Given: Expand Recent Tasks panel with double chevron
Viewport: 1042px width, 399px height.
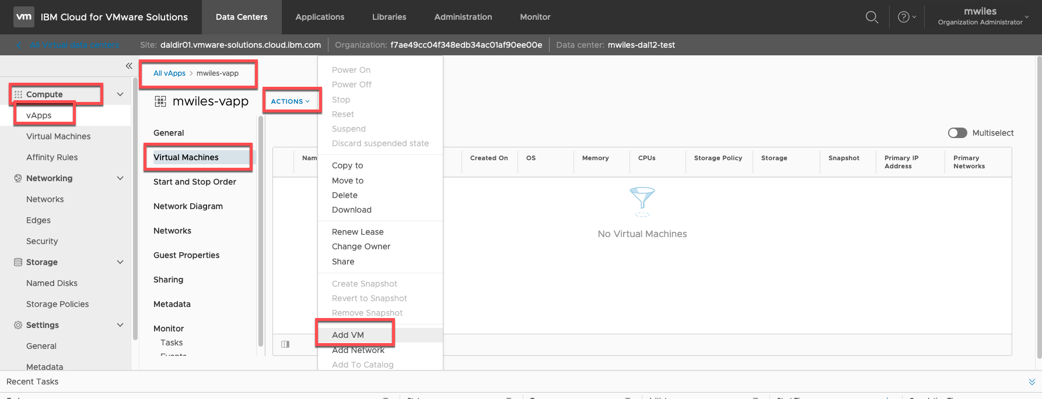Looking at the screenshot, I should click(x=1031, y=382).
